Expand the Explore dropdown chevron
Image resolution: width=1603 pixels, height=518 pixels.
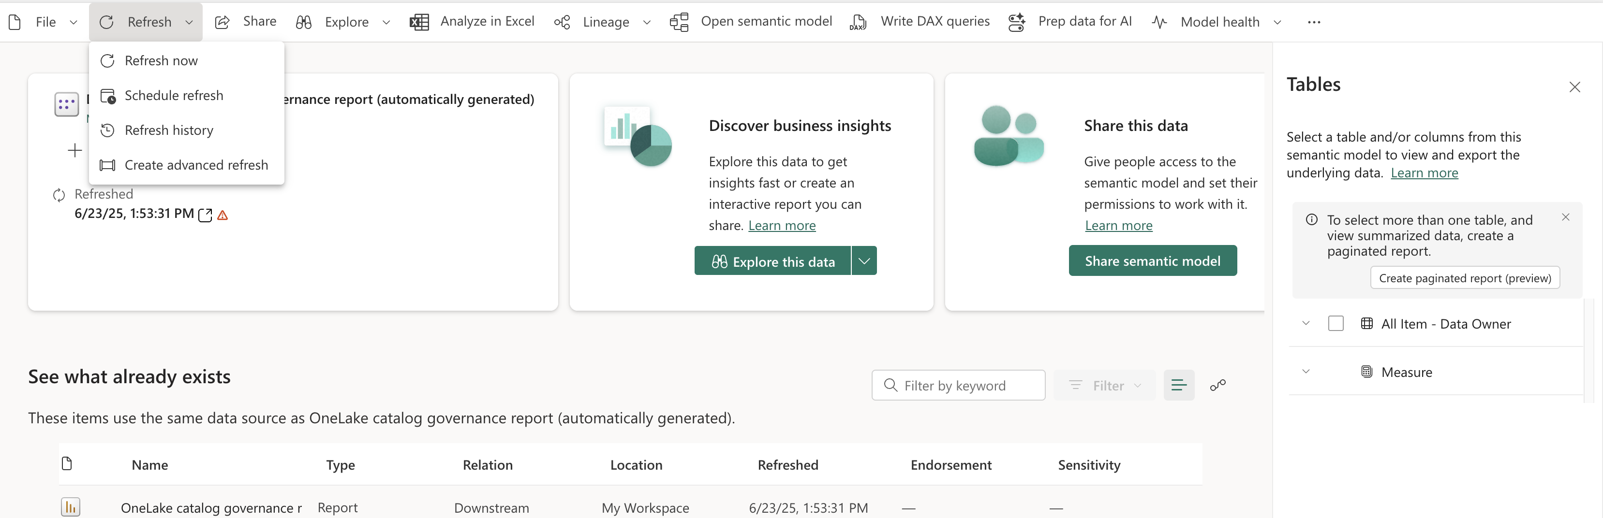pos(386,22)
